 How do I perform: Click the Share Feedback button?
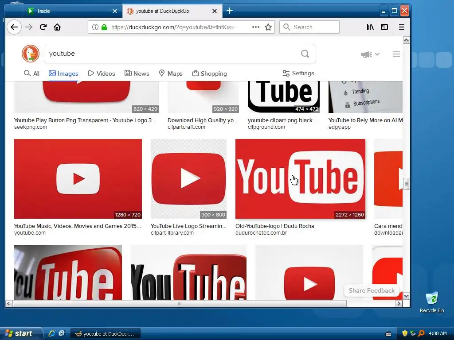click(372, 290)
